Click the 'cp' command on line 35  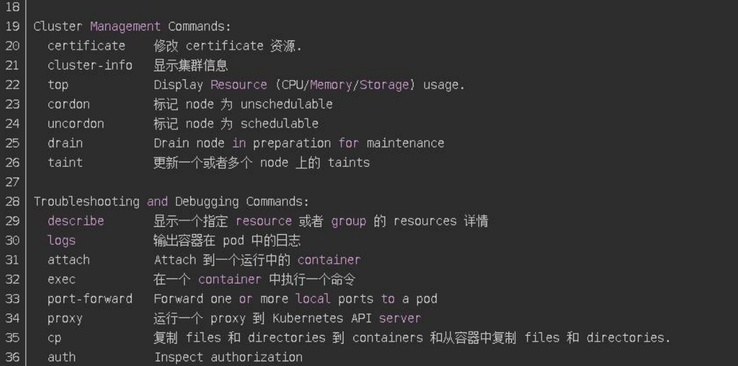[55, 338]
